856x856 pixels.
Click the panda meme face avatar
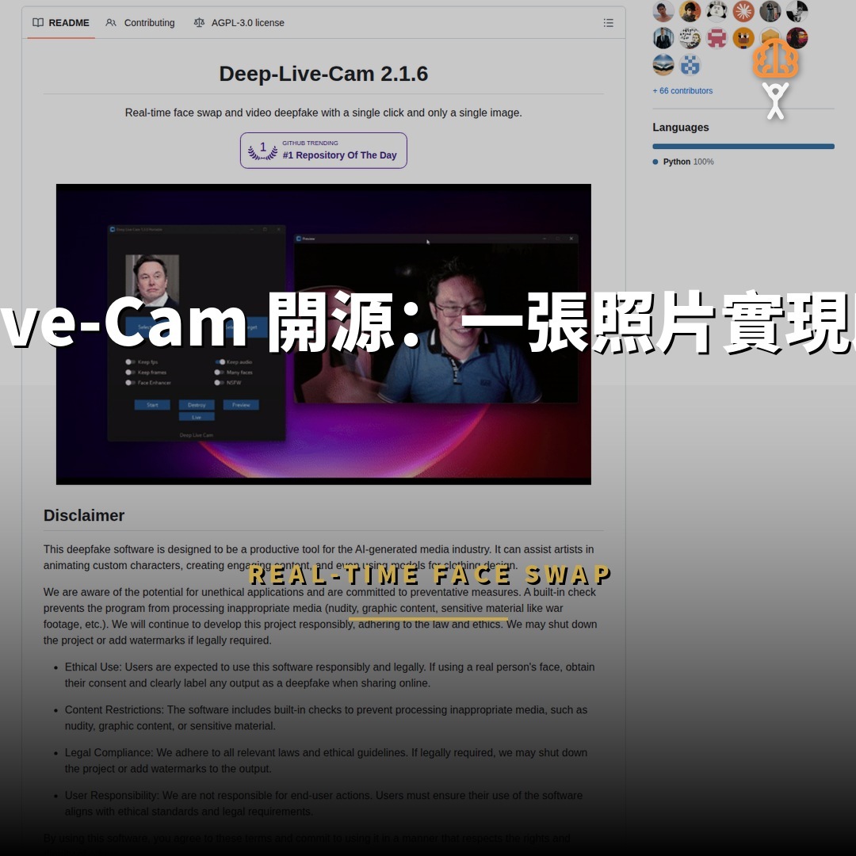coord(717,11)
